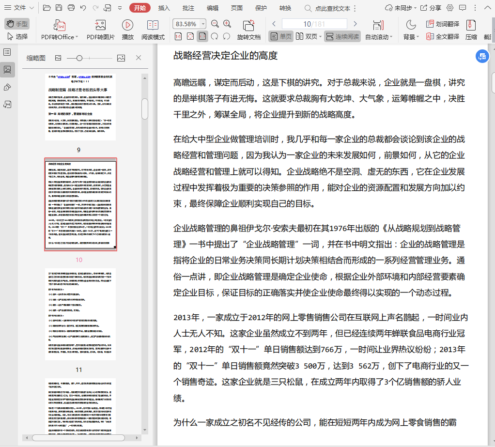Click 划词翻译 word translation
Screen dimensions: 495x447
click(x=443, y=24)
